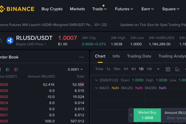Image resolution: width=186 pixels, height=124 pixels.
Task: Click the Binance logo
Action: pos(17,9)
